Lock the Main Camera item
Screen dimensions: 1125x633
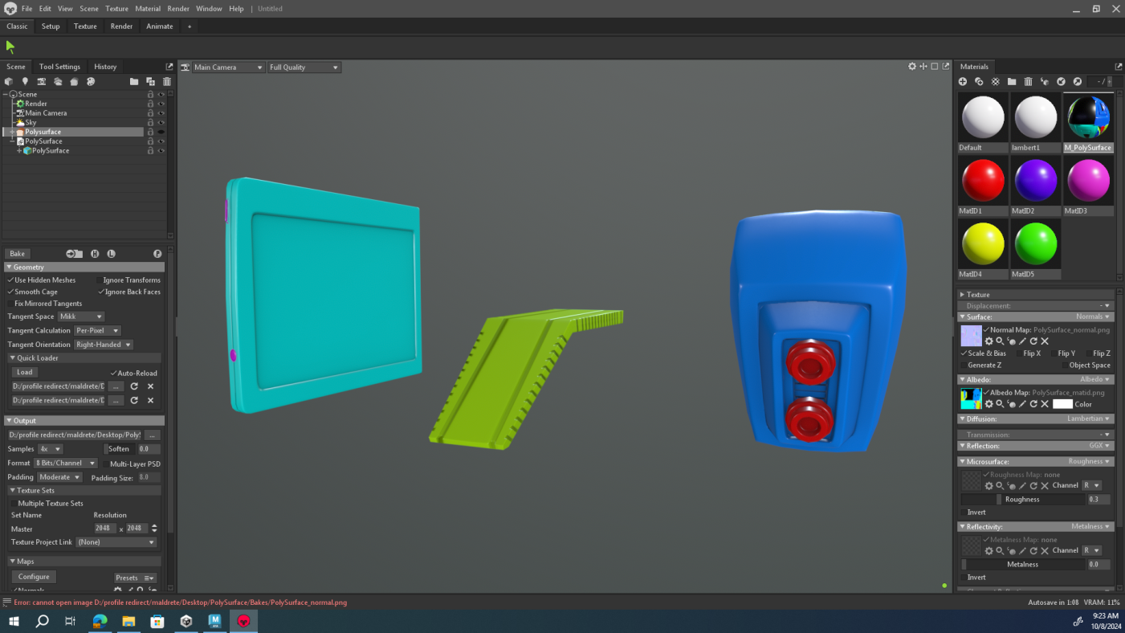pos(150,113)
